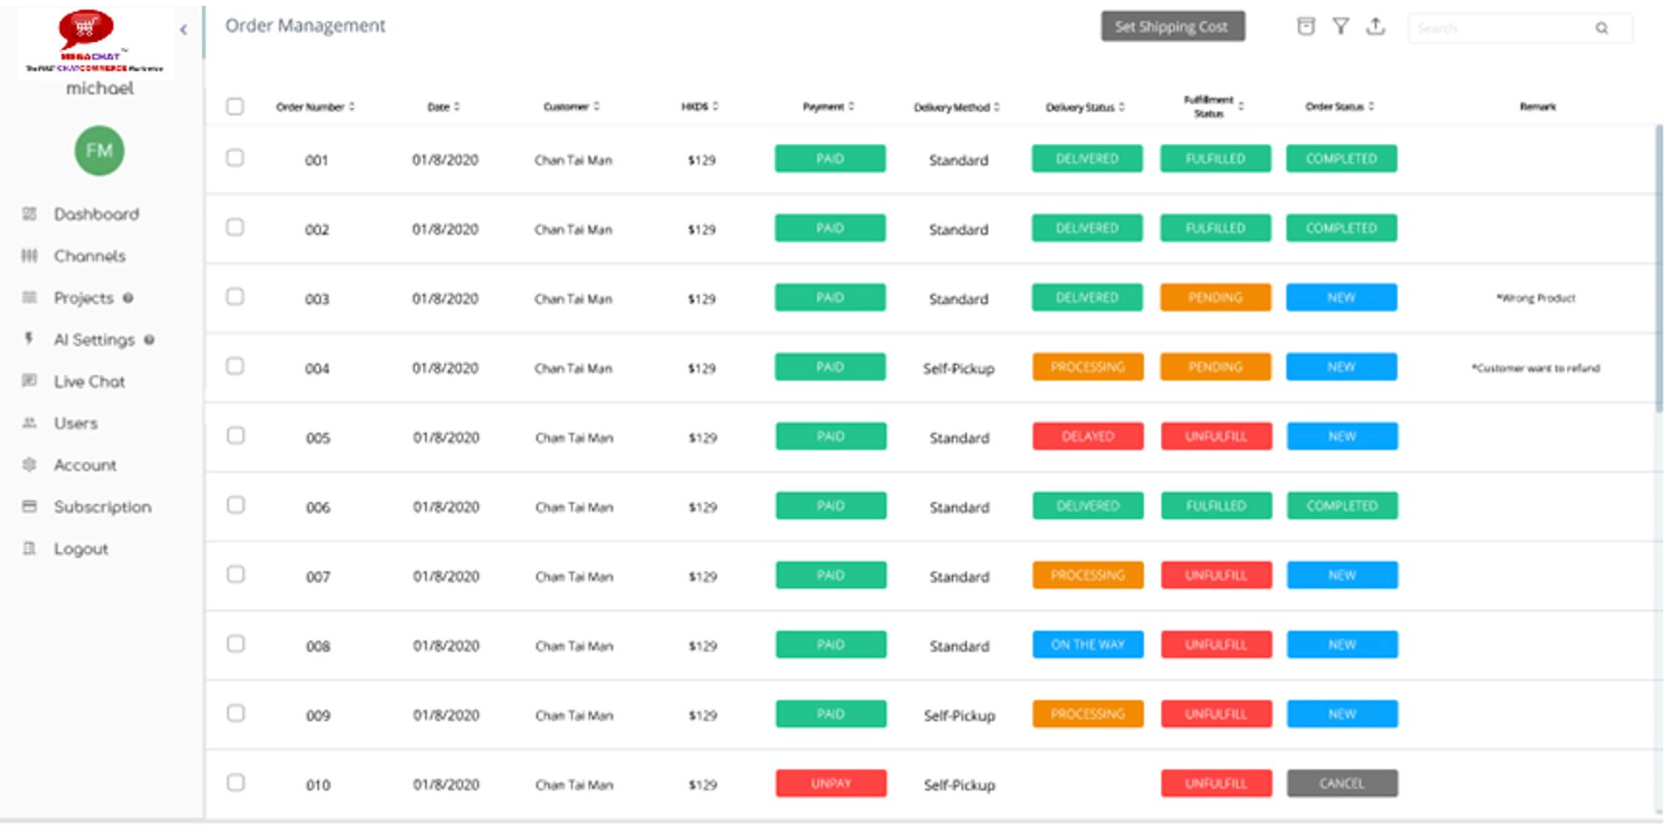
Task: Click the Dashboard sidebar icon
Action: 30,214
